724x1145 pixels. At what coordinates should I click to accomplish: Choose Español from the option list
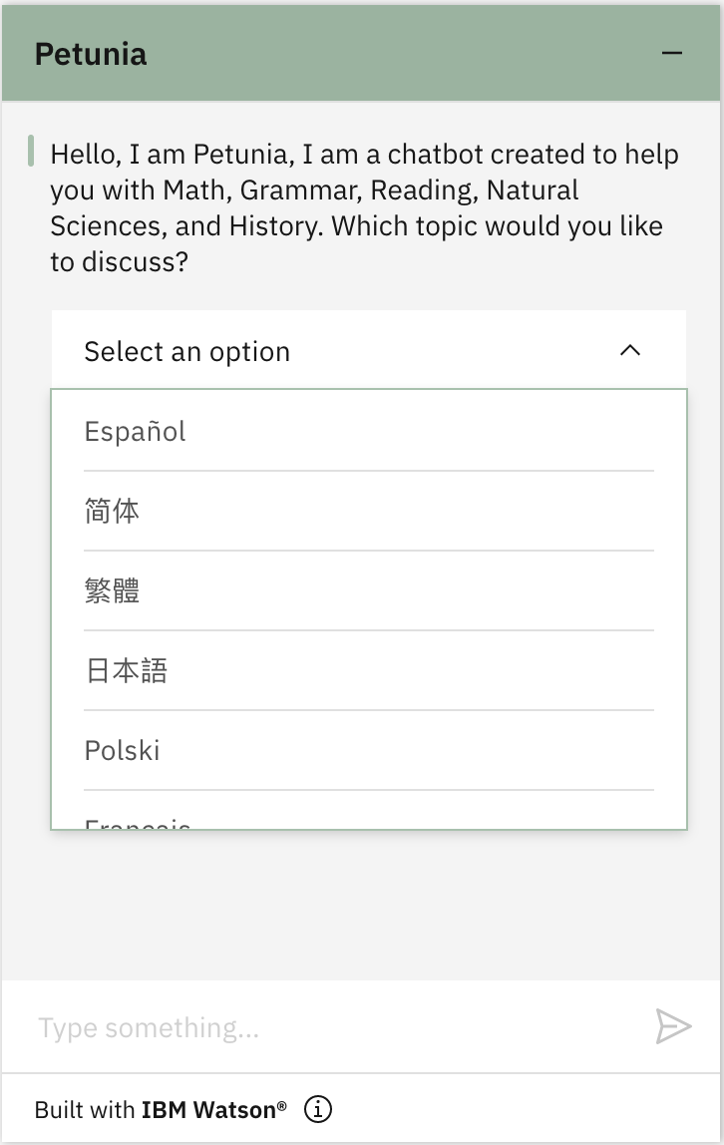pyautogui.click(x=369, y=432)
